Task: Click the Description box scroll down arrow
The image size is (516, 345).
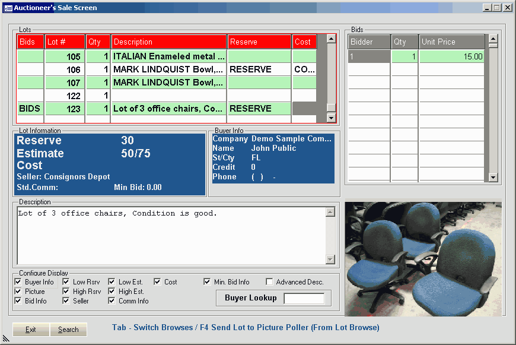Action: pos(330,259)
